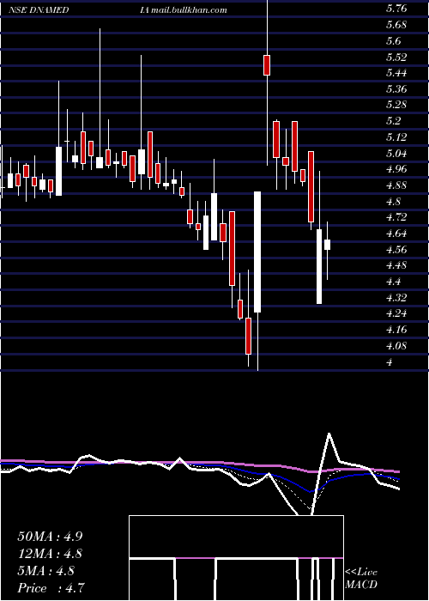Viewport: 429px width, 601px height.
Task: Click the '5MA : 4.8' reading
Action: 46,571
